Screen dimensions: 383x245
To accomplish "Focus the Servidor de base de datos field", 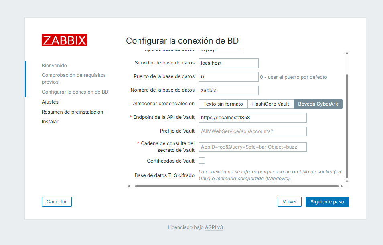I will click(x=228, y=63).
